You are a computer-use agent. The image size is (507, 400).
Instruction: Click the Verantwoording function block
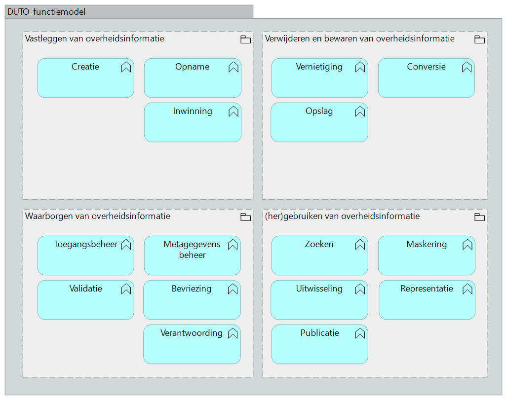192,345
